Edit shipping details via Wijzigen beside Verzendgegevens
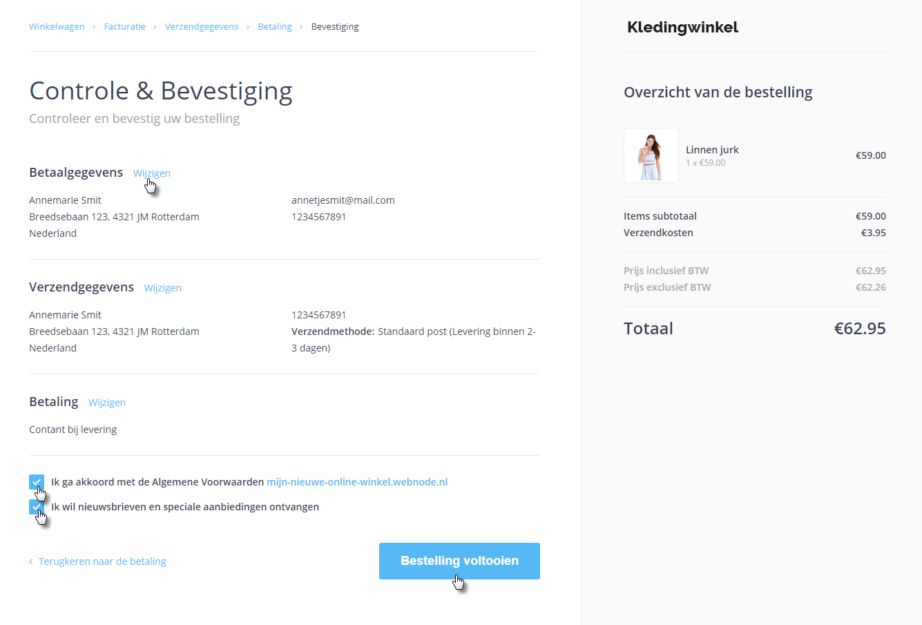The height and width of the screenshot is (625, 922). click(162, 288)
